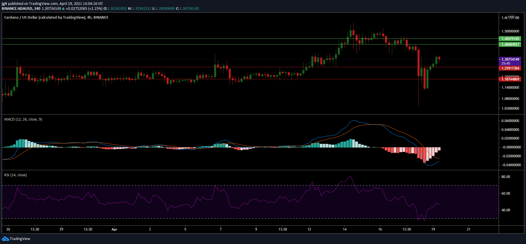Click the 21 date label on time axis
Viewport: 526px width, 244px height.
coord(468,229)
